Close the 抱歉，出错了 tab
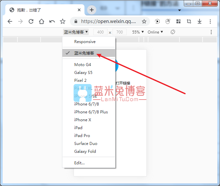220x186 pixels. tap(79, 10)
